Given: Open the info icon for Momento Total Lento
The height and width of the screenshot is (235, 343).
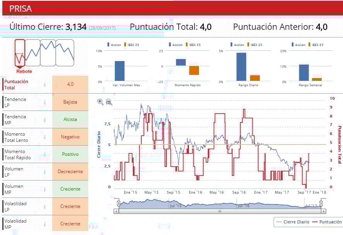Looking at the screenshot, I should (x=45, y=137).
